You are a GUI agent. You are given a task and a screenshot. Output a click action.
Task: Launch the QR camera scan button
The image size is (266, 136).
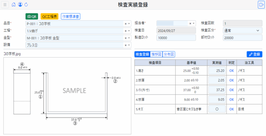[x=32, y=17]
